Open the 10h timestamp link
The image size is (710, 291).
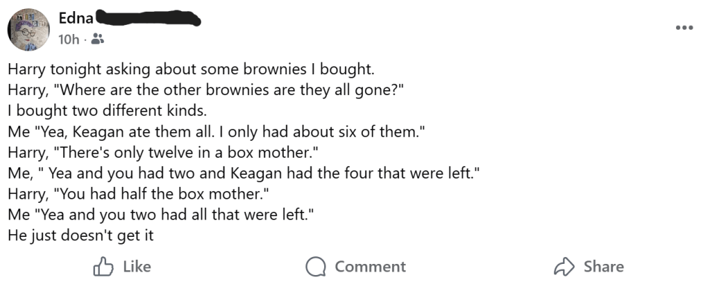pos(69,40)
